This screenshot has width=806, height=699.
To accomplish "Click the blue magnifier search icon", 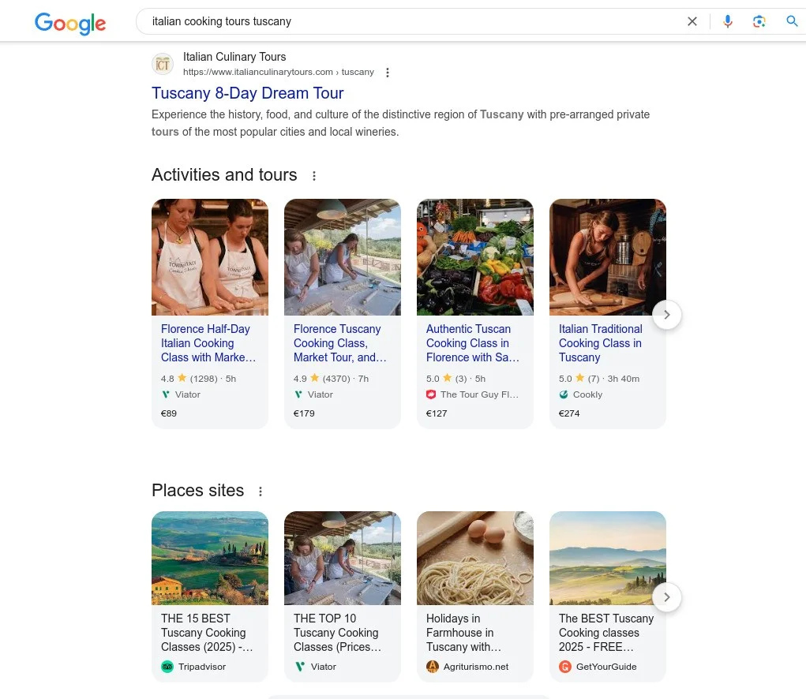I will 792,21.
